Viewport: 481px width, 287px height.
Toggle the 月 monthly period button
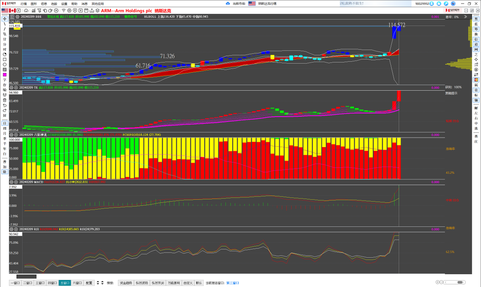click(4, 133)
